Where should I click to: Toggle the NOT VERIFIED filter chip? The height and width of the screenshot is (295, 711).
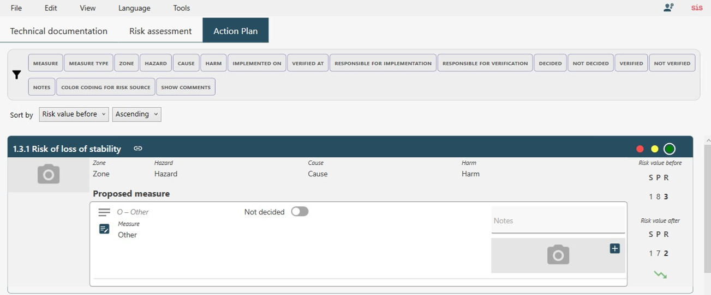tap(672, 63)
